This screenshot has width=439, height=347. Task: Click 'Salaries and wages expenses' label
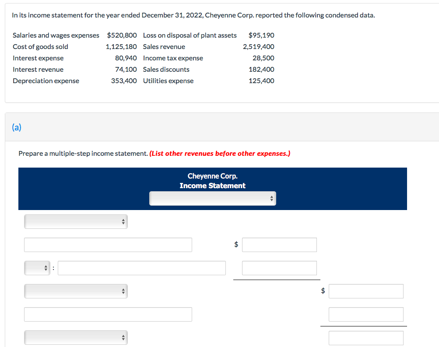[x=56, y=35]
